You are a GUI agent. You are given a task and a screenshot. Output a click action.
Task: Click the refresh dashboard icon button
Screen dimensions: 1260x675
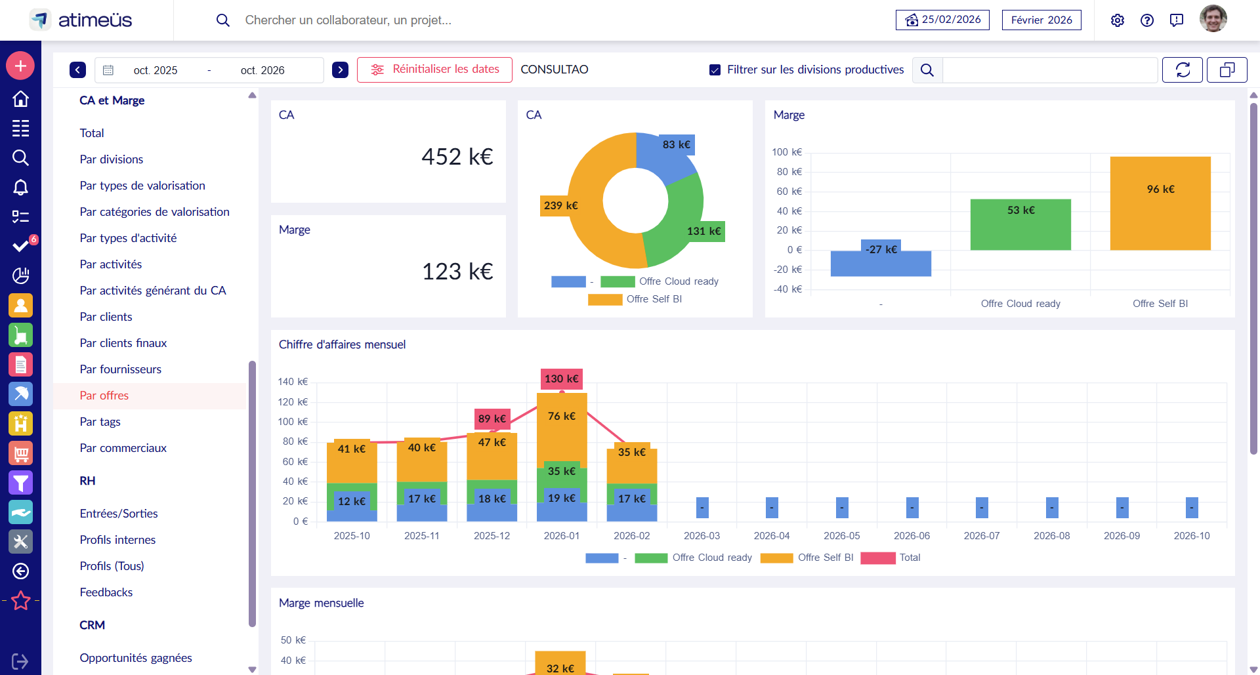click(x=1182, y=70)
